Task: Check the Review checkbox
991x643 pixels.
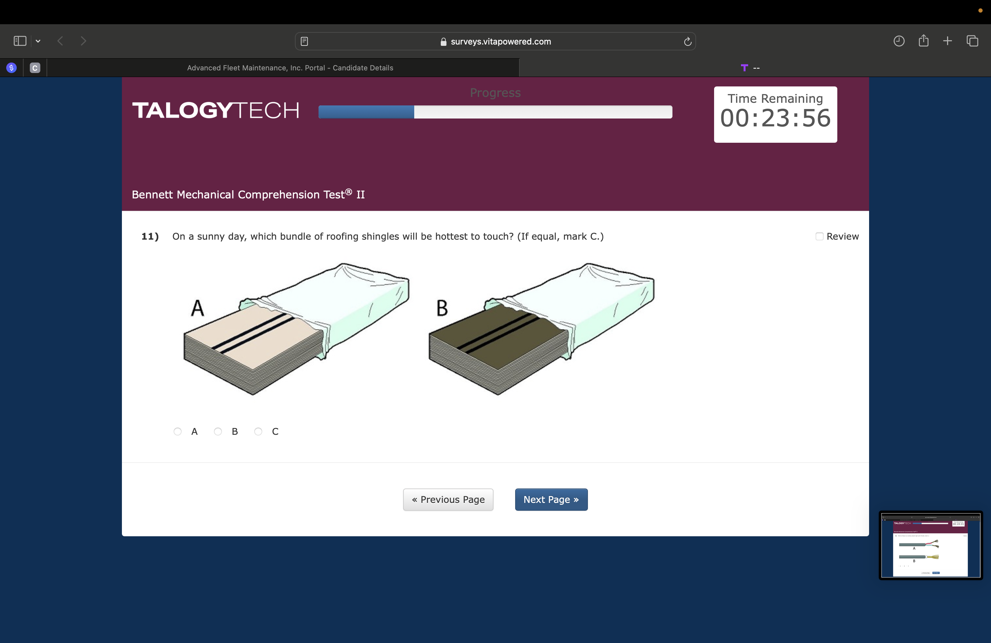Action: (x=819, y=236)
